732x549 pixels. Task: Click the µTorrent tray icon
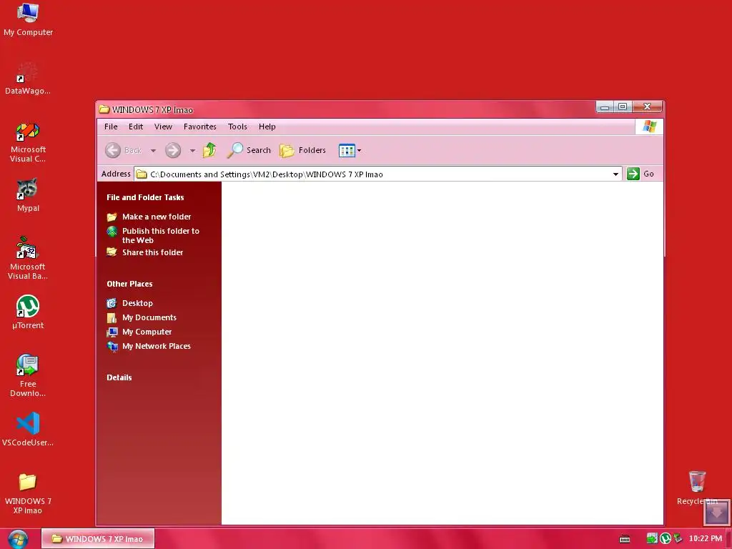pos(666,539)
